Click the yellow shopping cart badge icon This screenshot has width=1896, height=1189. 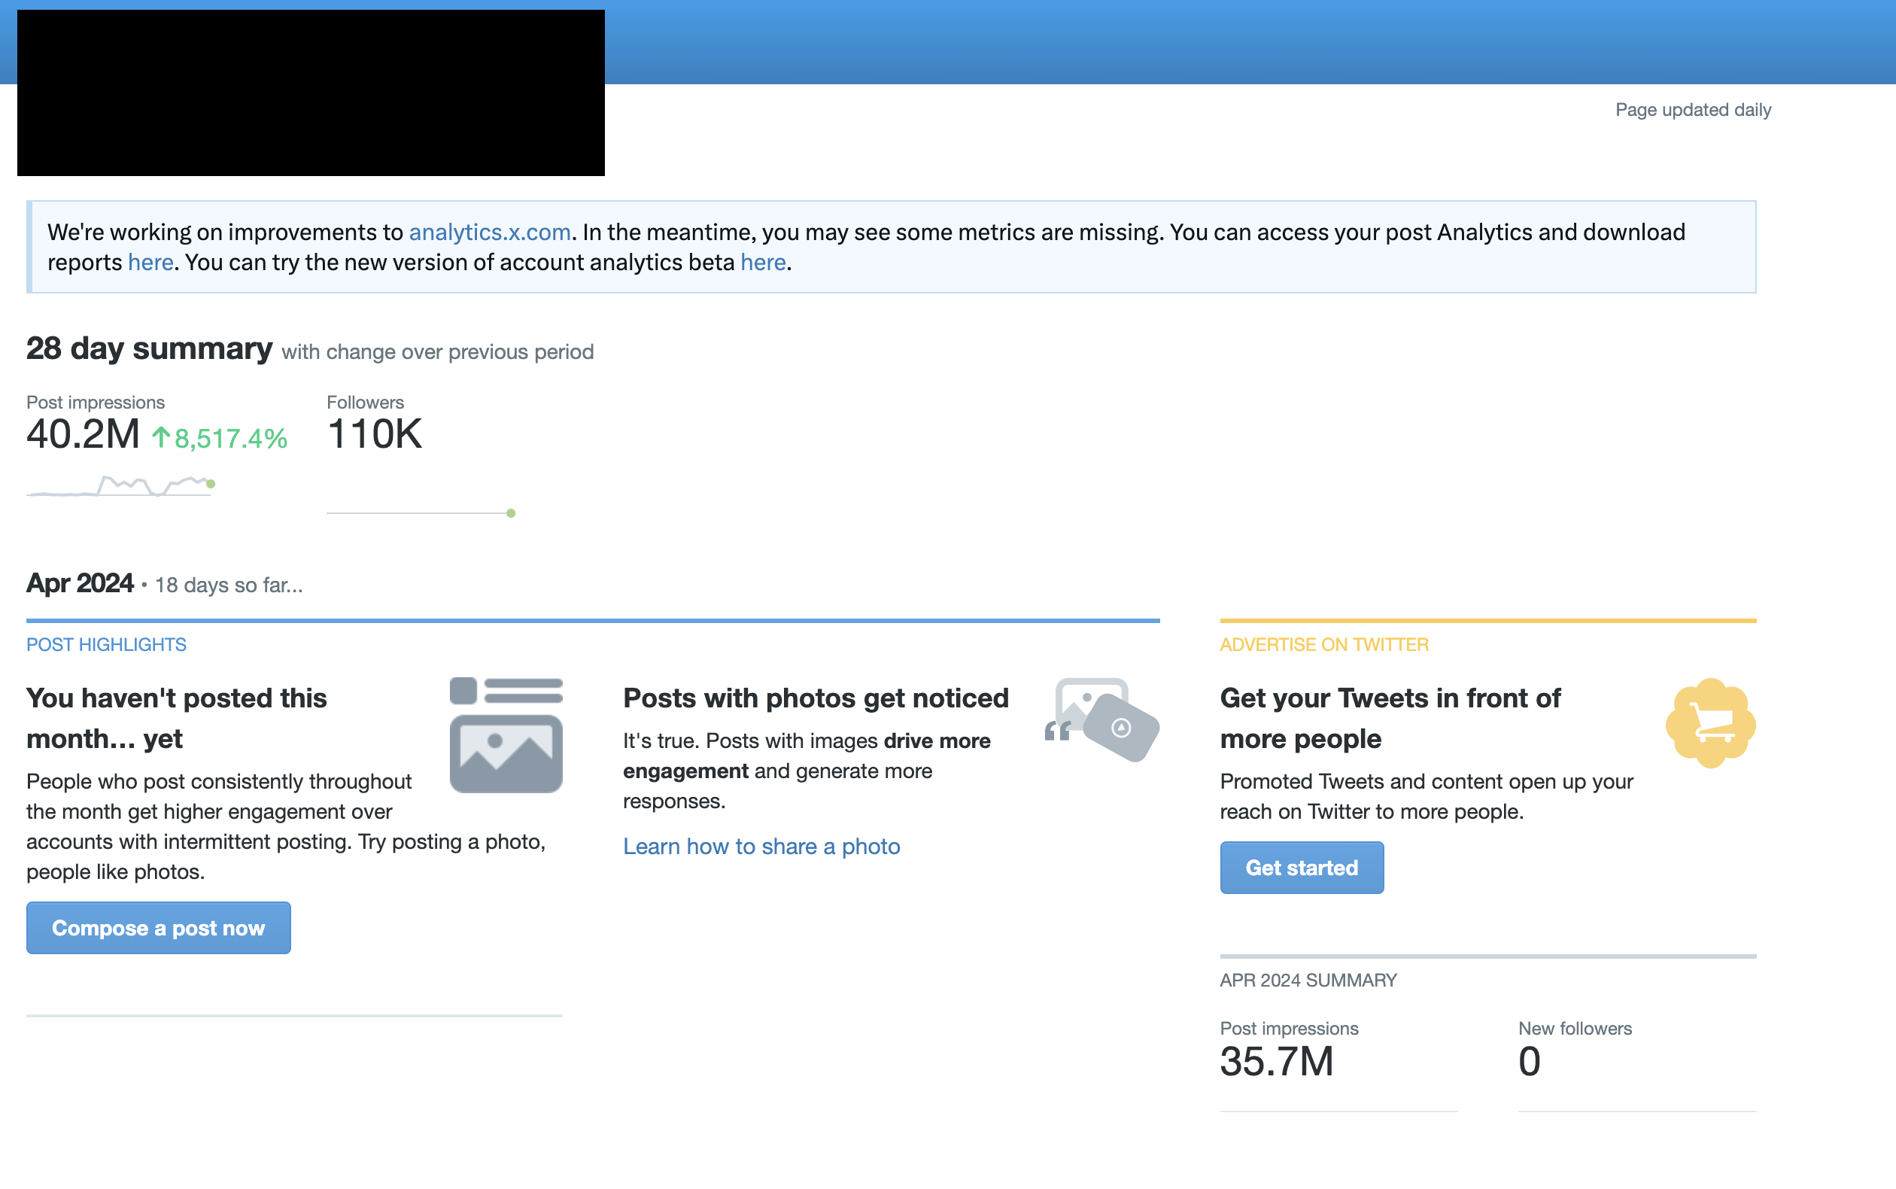click(x=1710, y=722)
